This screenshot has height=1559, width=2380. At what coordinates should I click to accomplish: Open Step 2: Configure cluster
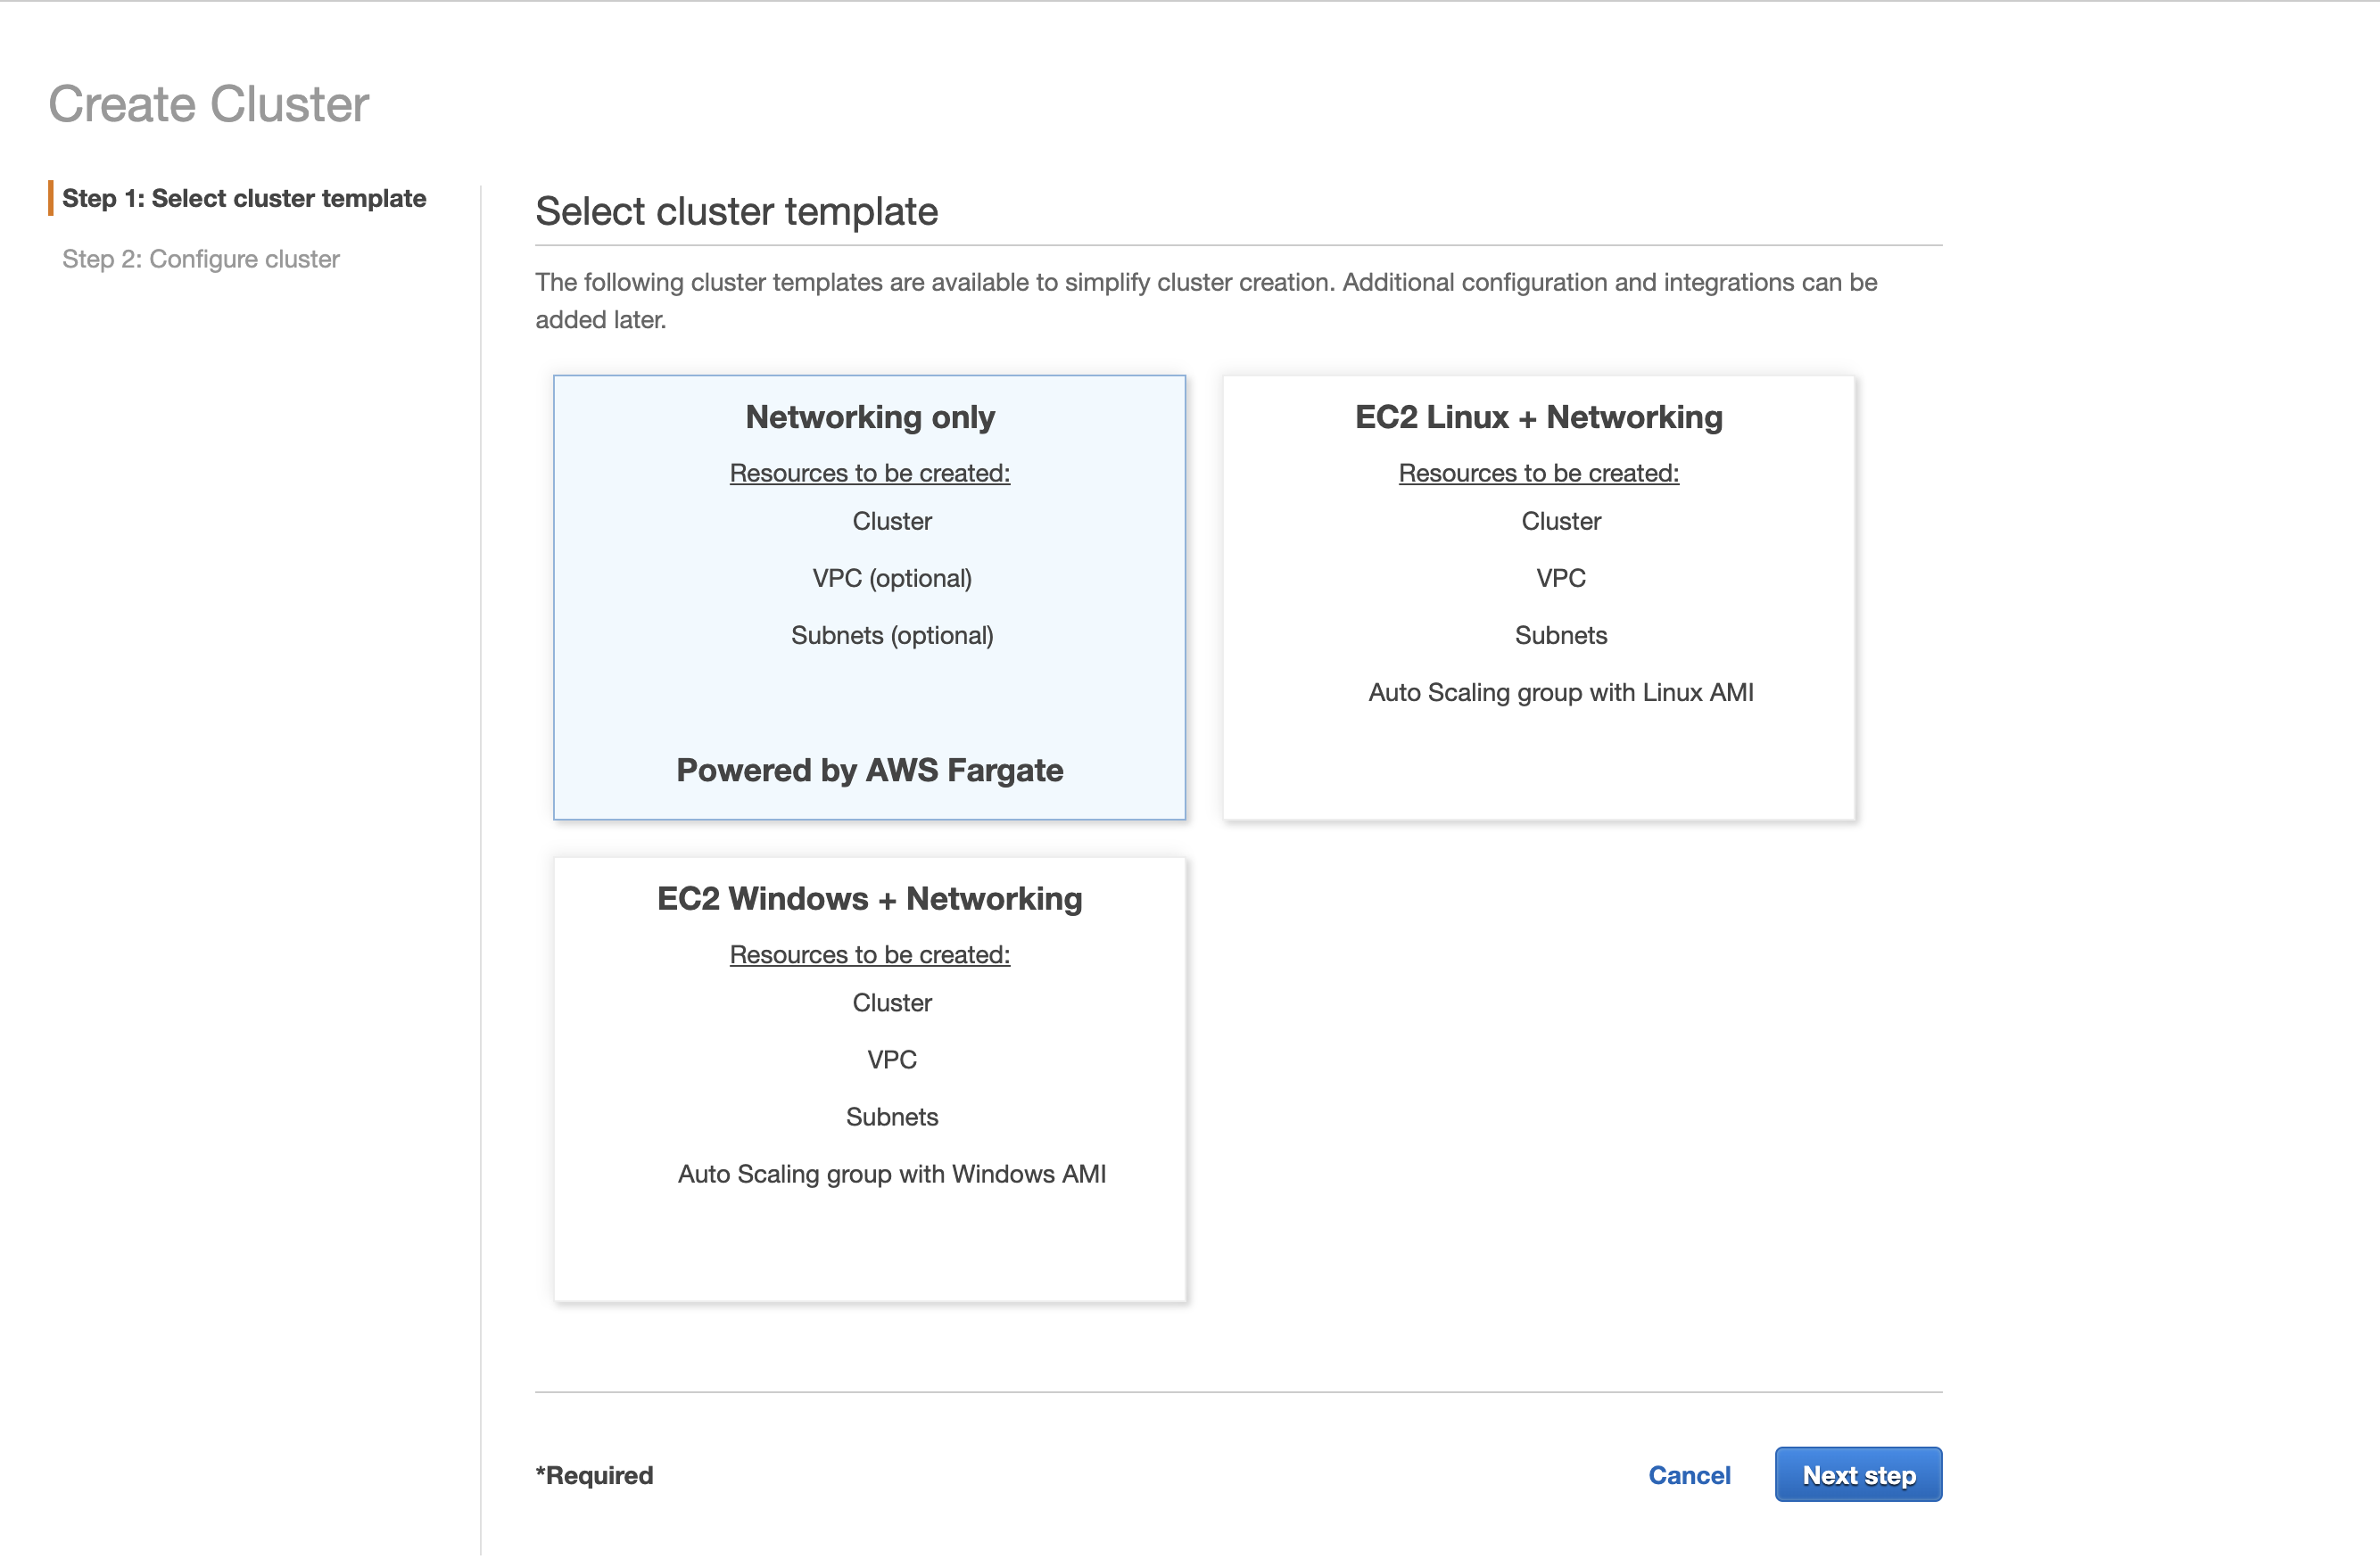[200, 258]
